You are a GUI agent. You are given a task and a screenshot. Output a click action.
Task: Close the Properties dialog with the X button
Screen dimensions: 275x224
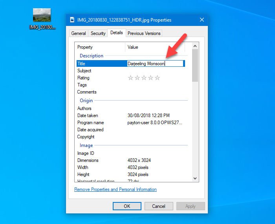(202, 20)
